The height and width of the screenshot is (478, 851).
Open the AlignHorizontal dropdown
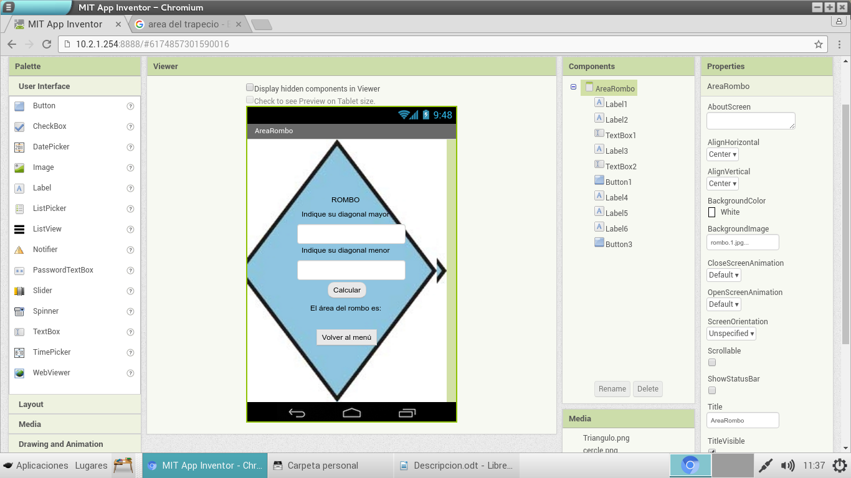pyautogui.click(x=723, y=154)
